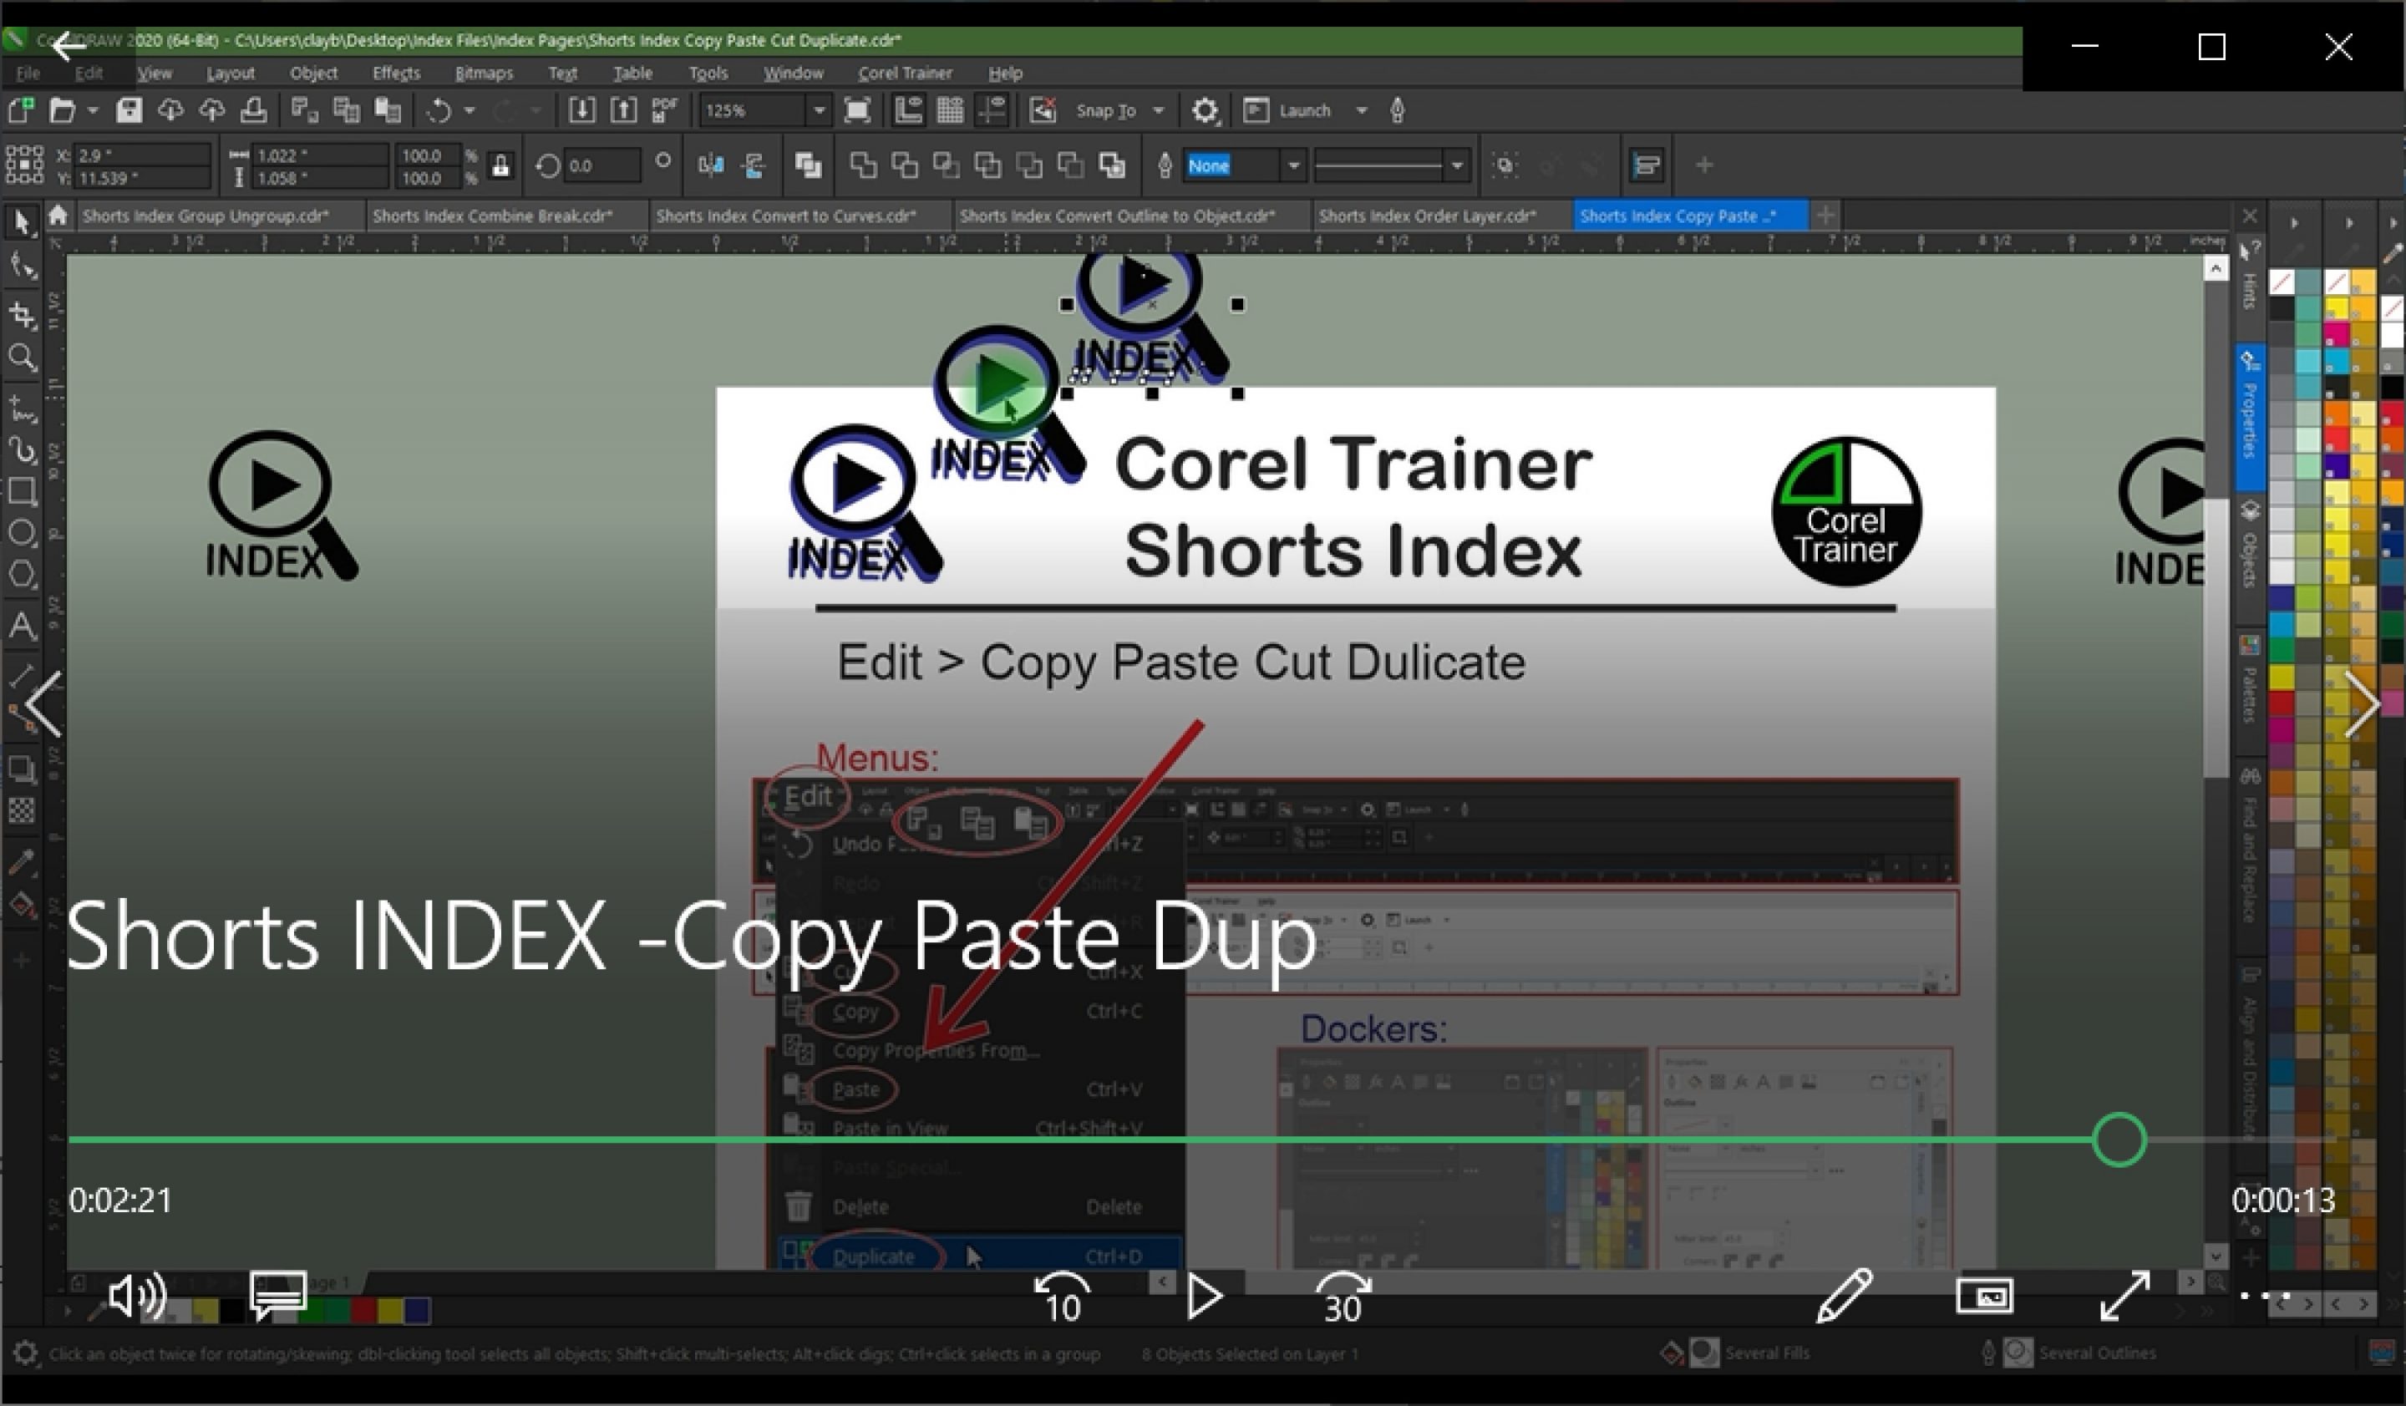The image size is (2406, 1406).
Task: Click the Paste toolbar icon
Action: pyautogui.click(x=387, y=111)
